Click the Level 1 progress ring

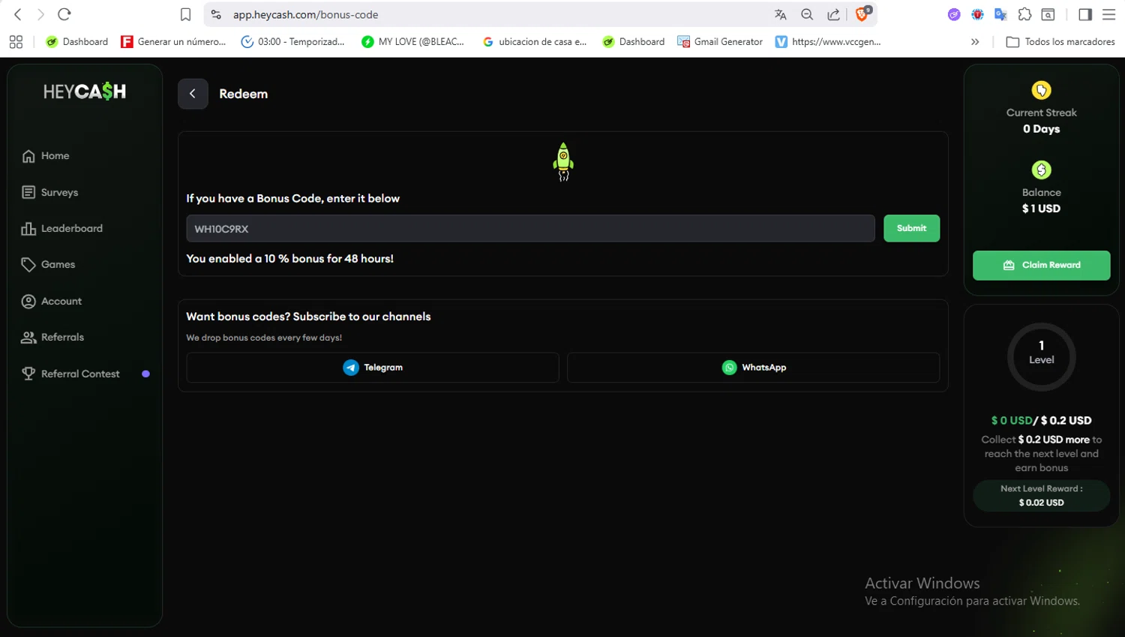(1041, 357)
